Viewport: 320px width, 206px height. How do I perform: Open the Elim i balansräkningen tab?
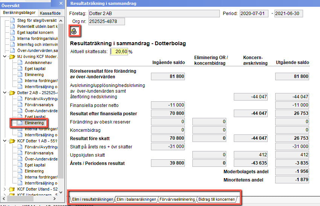pyautogui.click(x=136, y=199)
